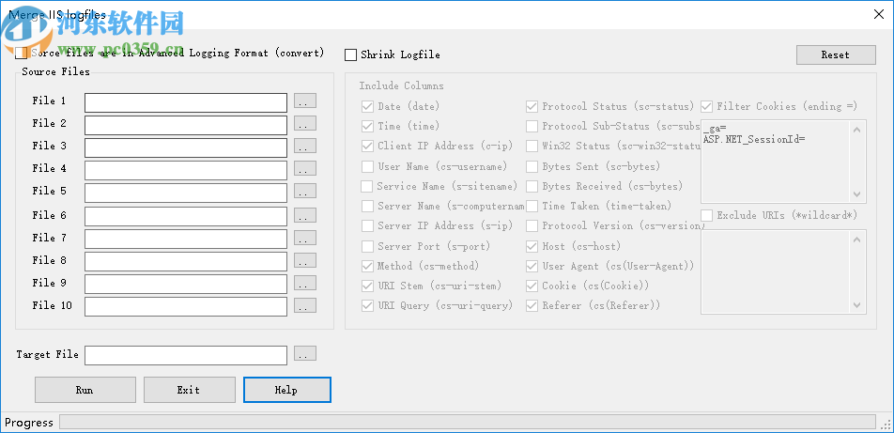Screen dimensions: 894x433
Task: Enable Time Taken (time-taken) checkbox
Action: click(x=532, y=206)
